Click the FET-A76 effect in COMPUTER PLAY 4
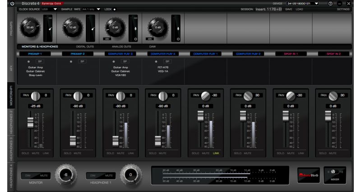361x192 pixels. [163, 67]
